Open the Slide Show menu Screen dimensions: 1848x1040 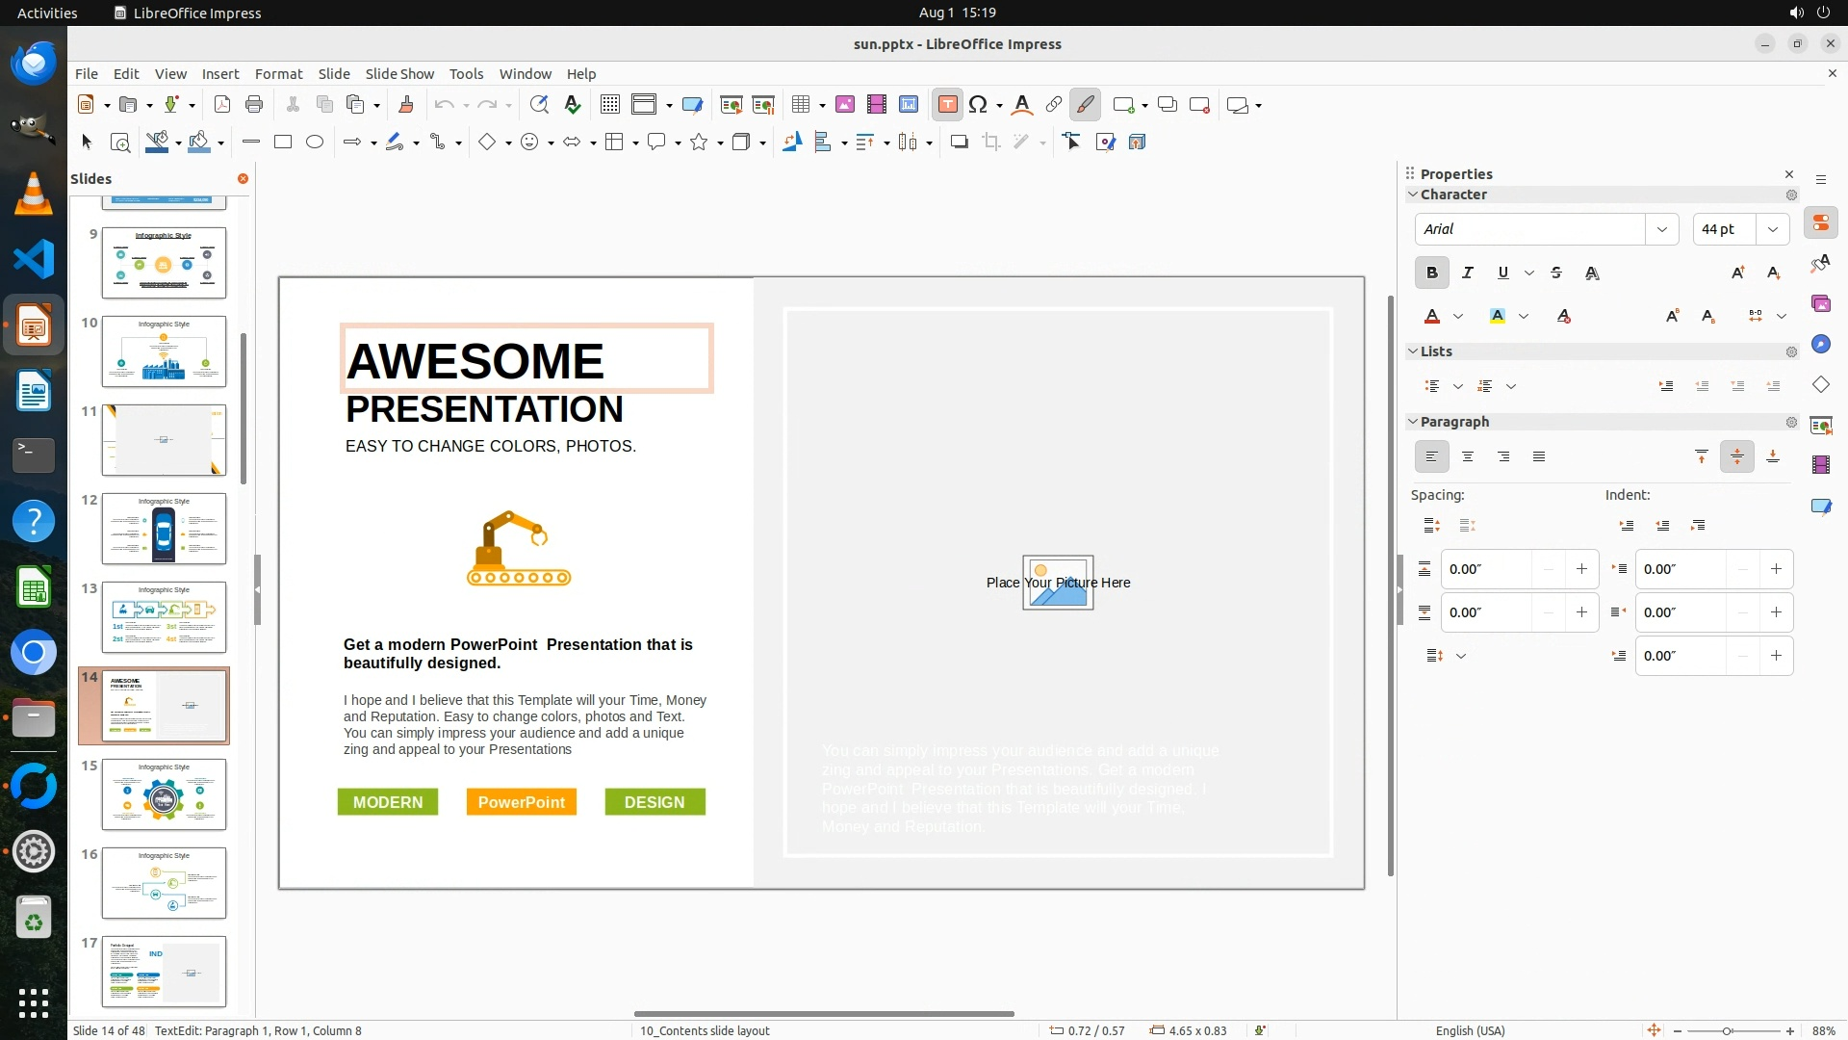[399, 74]
